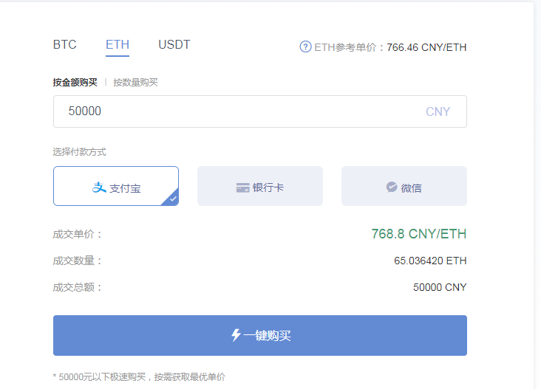Click the WeChat logo icon

coord(392,187)
